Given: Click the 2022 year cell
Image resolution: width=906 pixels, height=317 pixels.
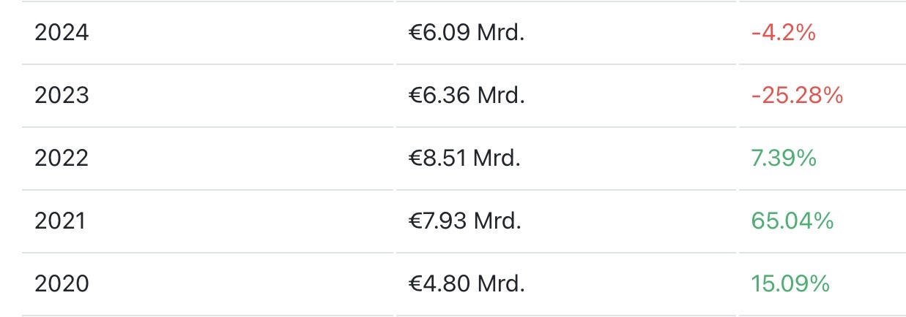Looking at the screenshot, I should [x=62, y=158].
